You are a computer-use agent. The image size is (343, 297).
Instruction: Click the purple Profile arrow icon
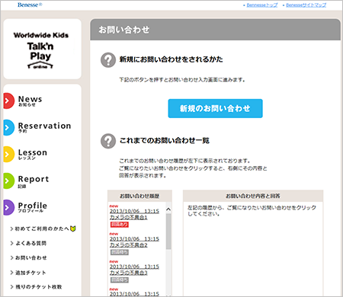coord(9,207)
